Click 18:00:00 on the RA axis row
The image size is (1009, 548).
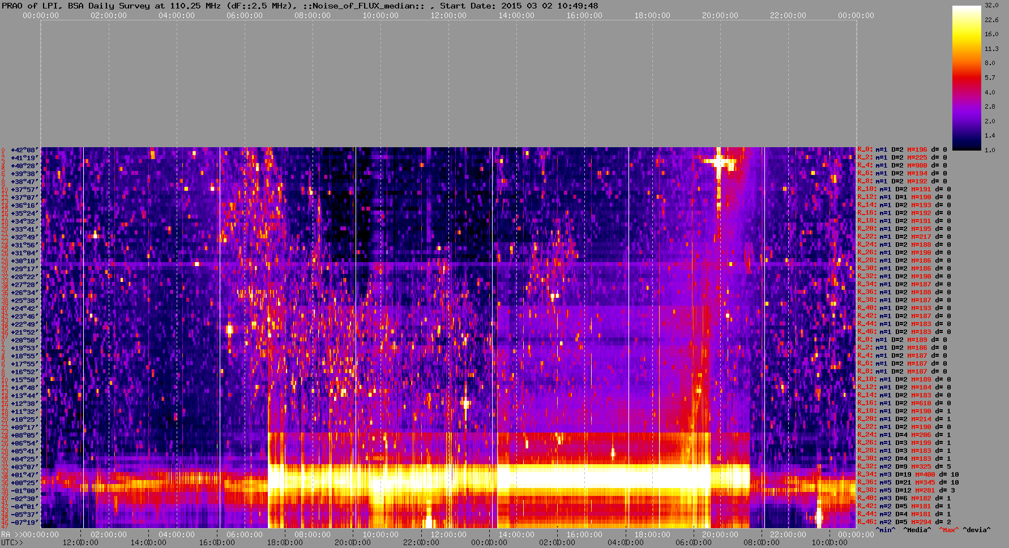point(652,535)
